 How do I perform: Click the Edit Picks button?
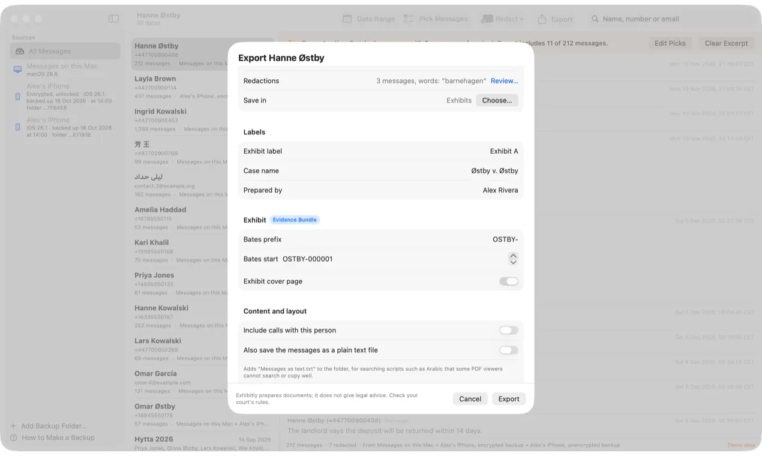click(x=670, y=43)
